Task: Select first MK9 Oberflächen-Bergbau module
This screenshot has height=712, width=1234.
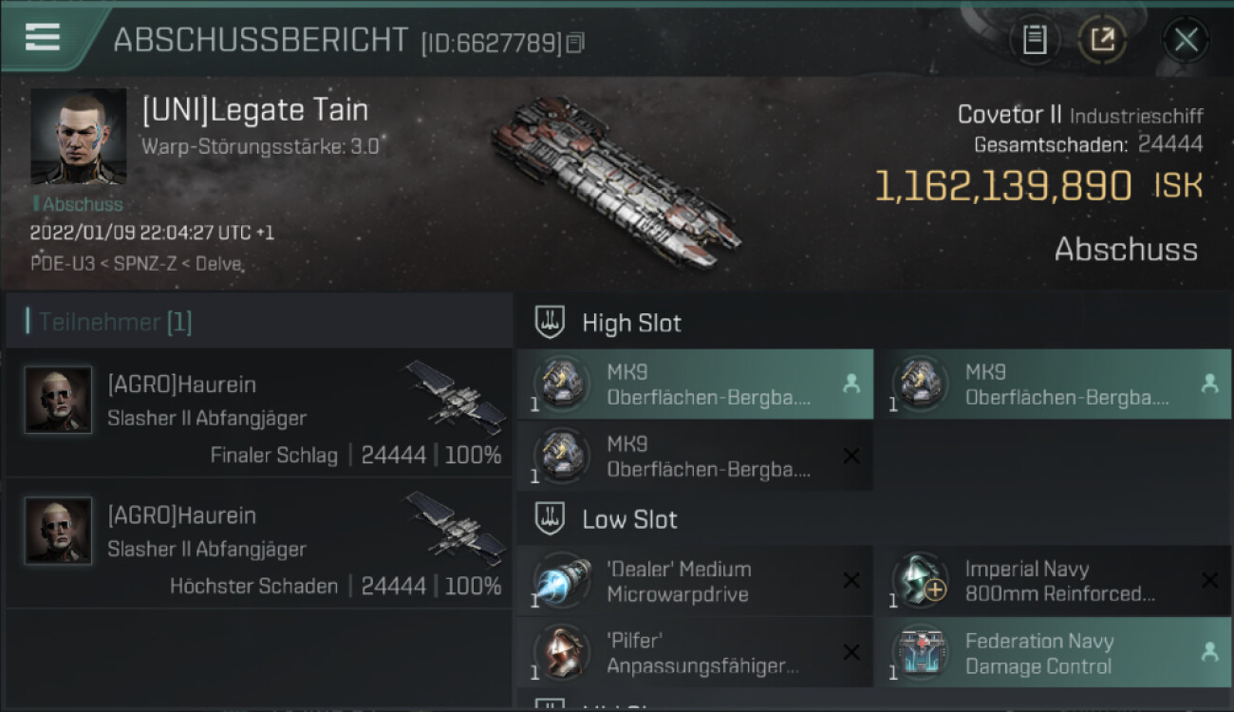Action: 695,384
